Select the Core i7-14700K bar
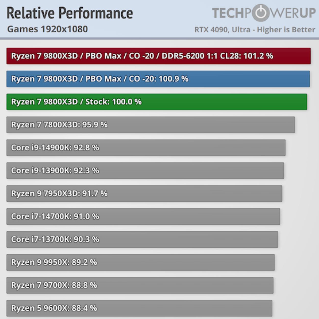 (143, 217)
